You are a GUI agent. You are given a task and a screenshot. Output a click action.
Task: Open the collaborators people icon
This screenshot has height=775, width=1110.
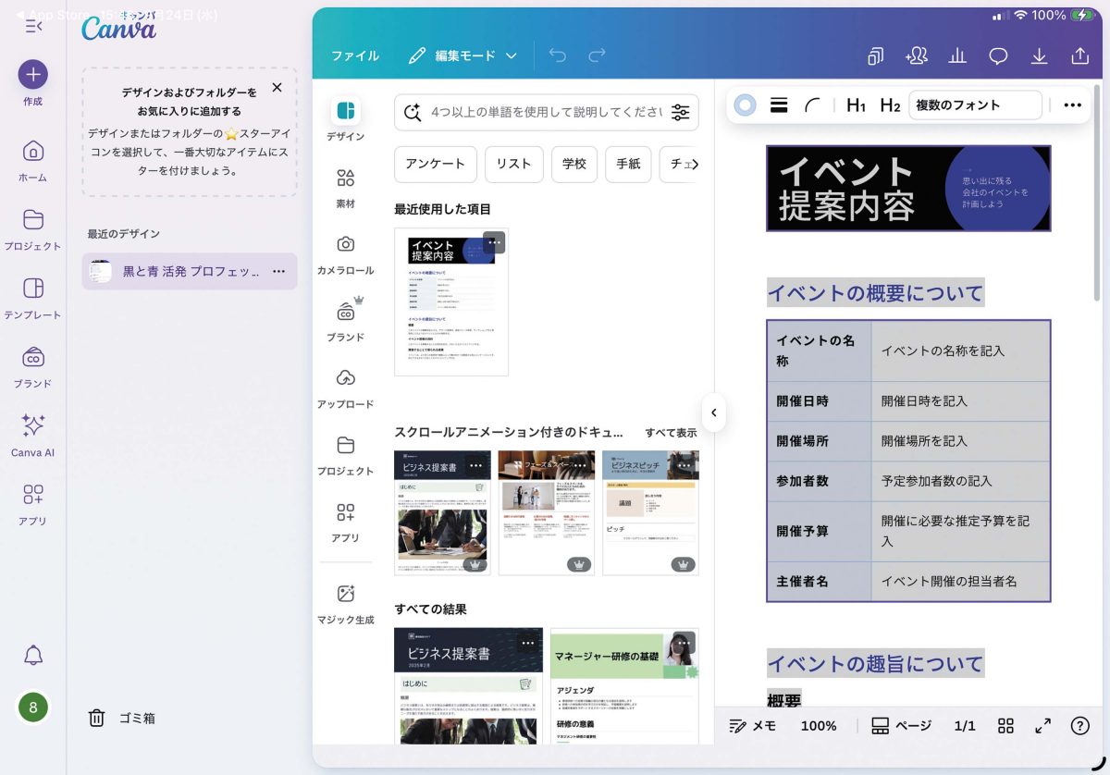[917, 56]
